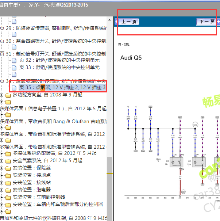Select 安装位置：保险丝 label
Screen dimensions: 220x221
pyautogui.click(x=32, y=168)
